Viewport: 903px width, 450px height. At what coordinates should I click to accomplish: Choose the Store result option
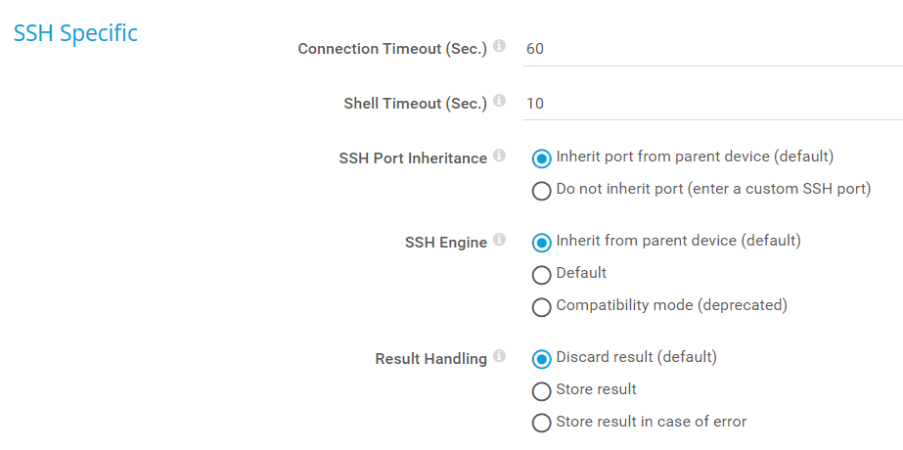pos(541,391)
